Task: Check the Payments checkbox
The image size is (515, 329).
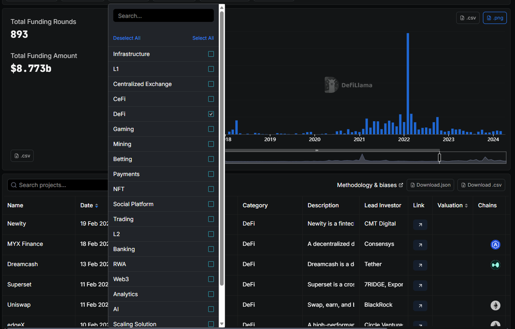Action: coord(211,174)
